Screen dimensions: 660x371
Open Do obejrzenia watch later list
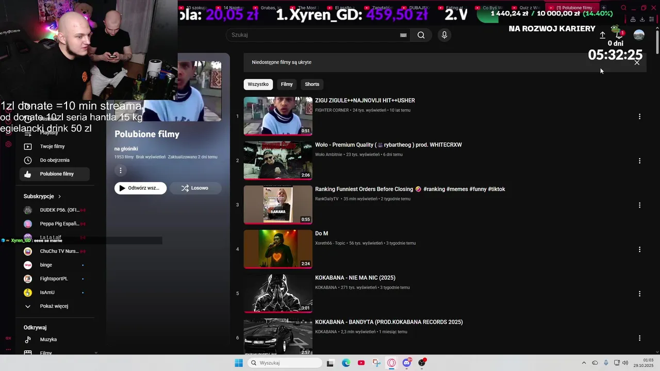[54, 160]
